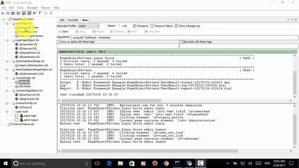The image size is (299, 168).
Task: Open the Execution Profile pybot dropdown
Action: click(x=89, y=26)
